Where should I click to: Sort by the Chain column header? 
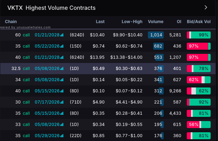point(11,22)
